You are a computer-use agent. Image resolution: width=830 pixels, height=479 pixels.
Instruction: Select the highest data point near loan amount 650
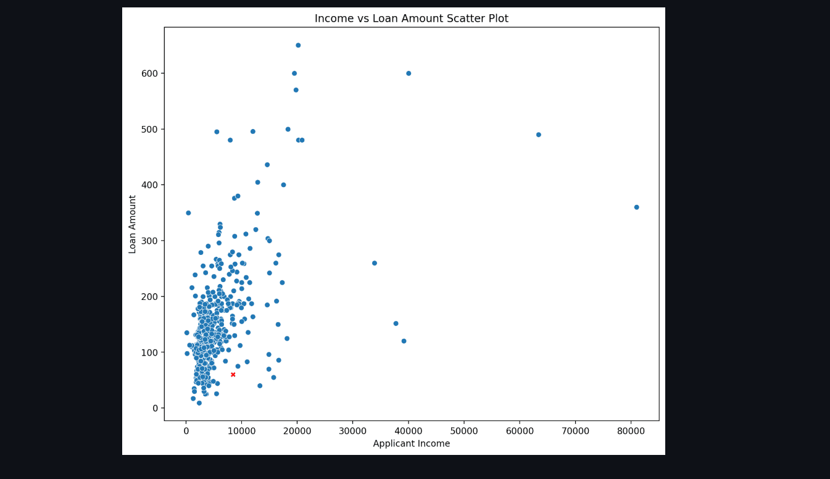pyautogui.click(x=298, y=45)
